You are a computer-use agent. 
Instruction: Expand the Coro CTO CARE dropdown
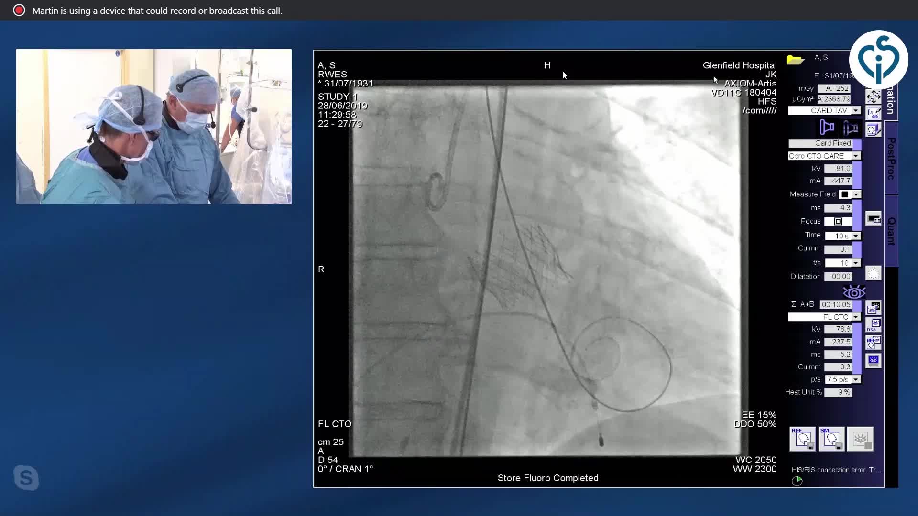(856, 156)
